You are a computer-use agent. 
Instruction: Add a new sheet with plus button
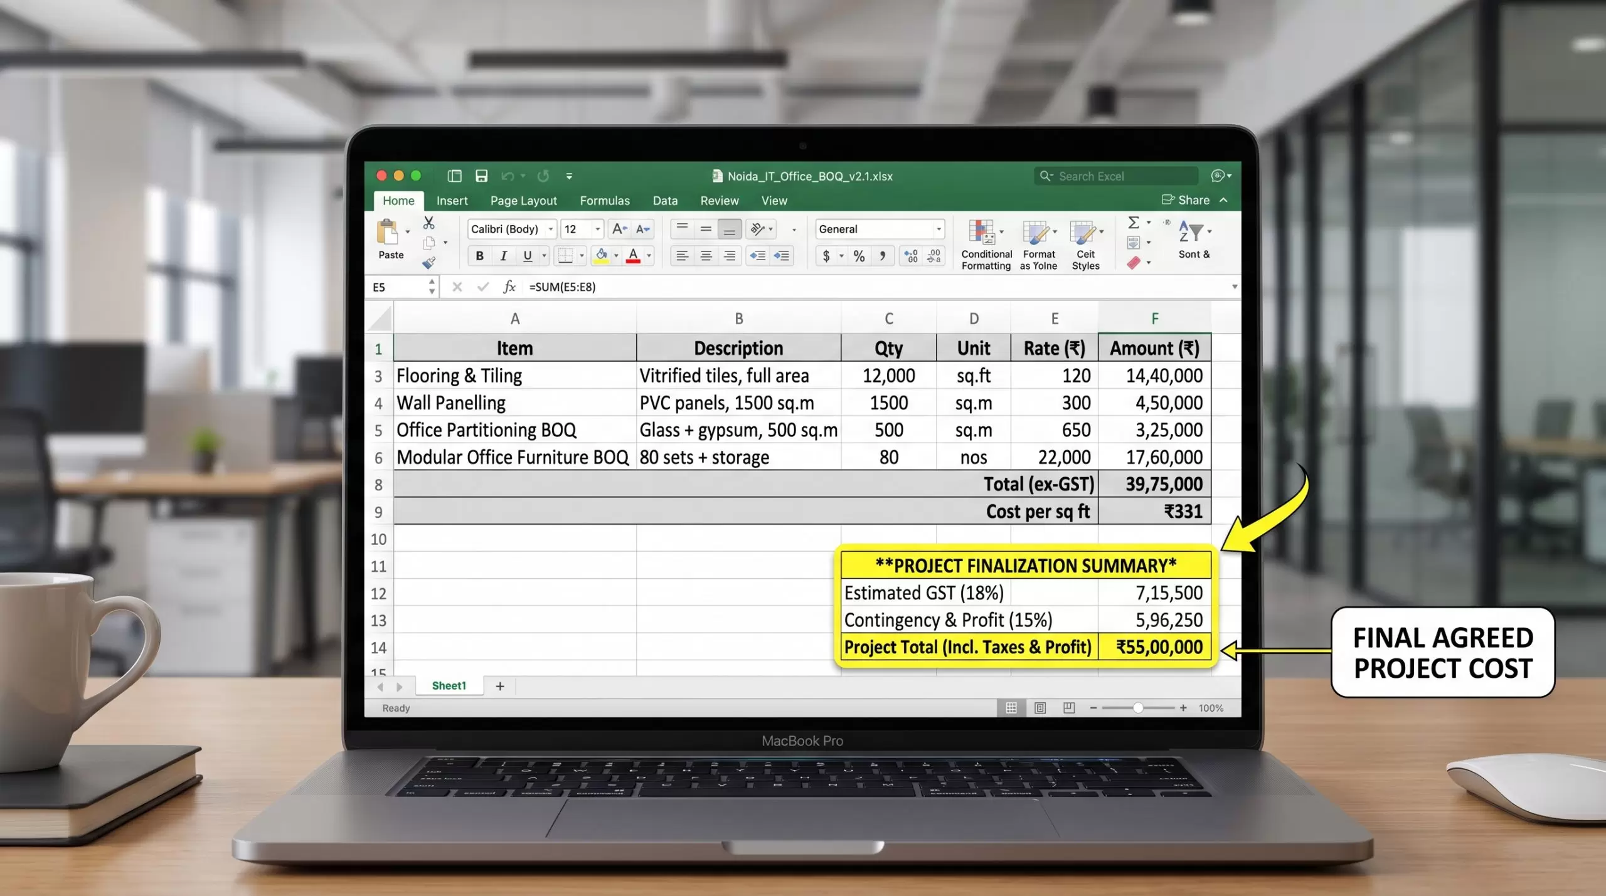click(x=500, y=686)
